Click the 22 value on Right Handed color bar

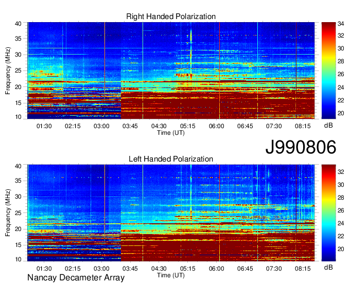point(341,100)
